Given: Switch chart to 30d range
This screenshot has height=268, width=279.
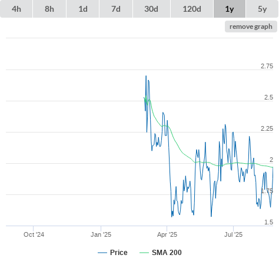Looking at the screenshot, I should click(151, 9).
